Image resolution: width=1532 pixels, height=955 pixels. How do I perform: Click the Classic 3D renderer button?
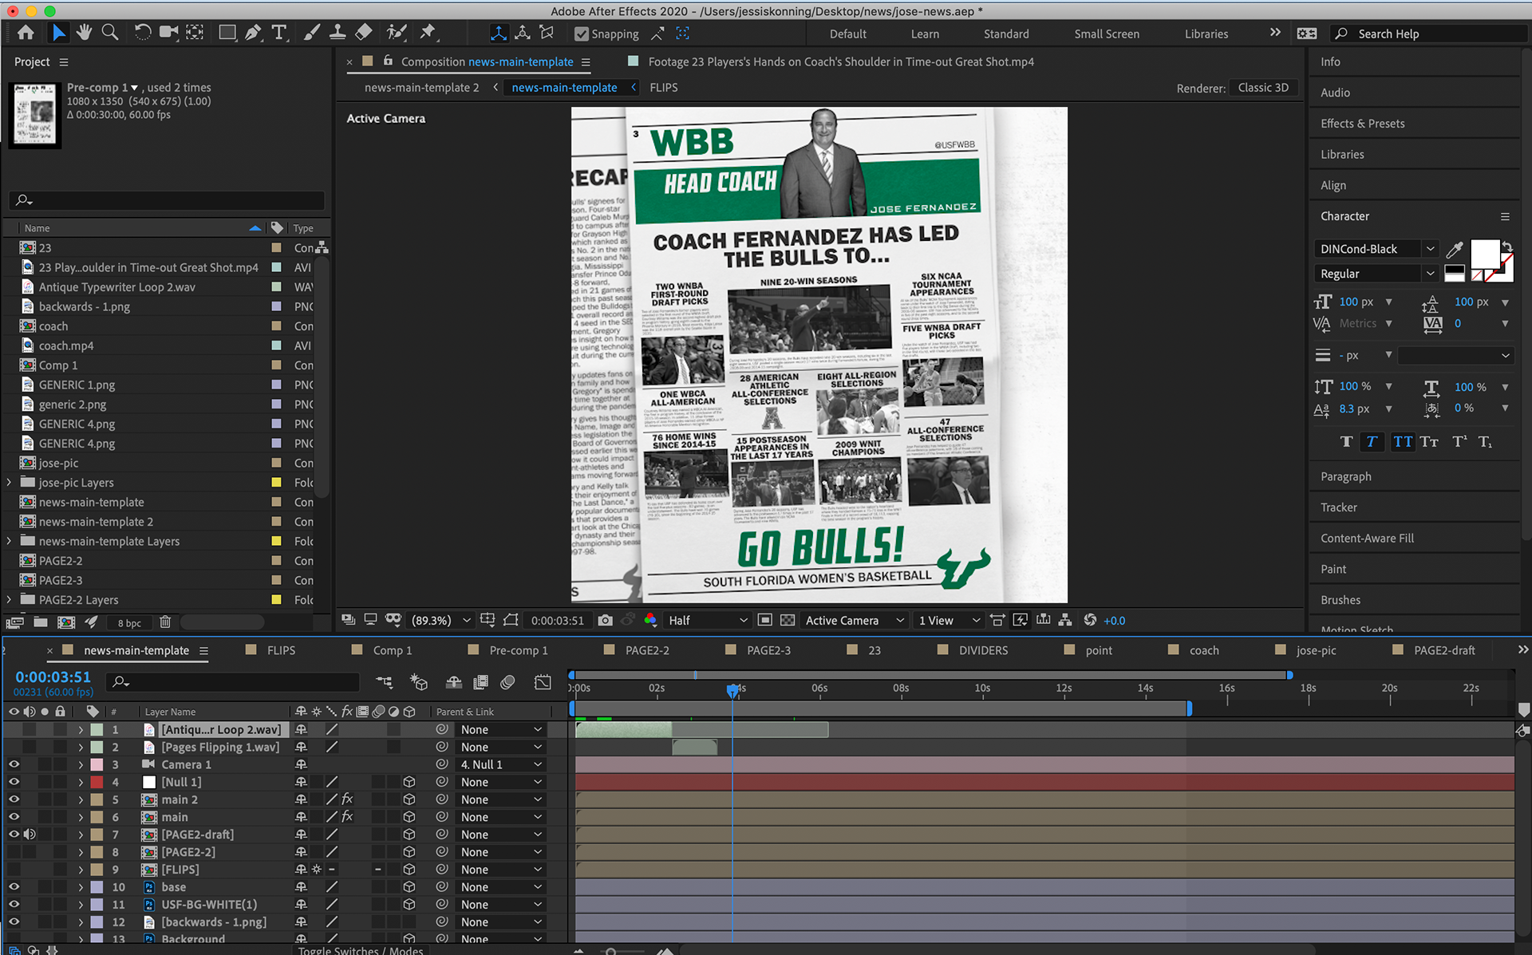point(1263,88)
